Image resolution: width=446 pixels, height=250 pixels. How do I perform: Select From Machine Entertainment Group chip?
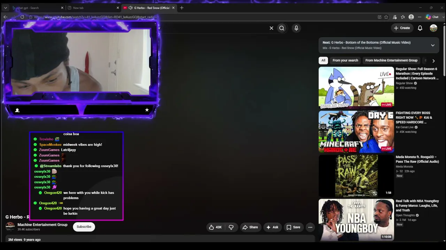[x=391, y=60]
